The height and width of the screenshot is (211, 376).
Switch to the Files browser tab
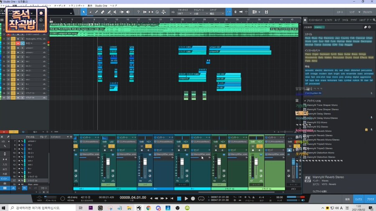[345, 20]
